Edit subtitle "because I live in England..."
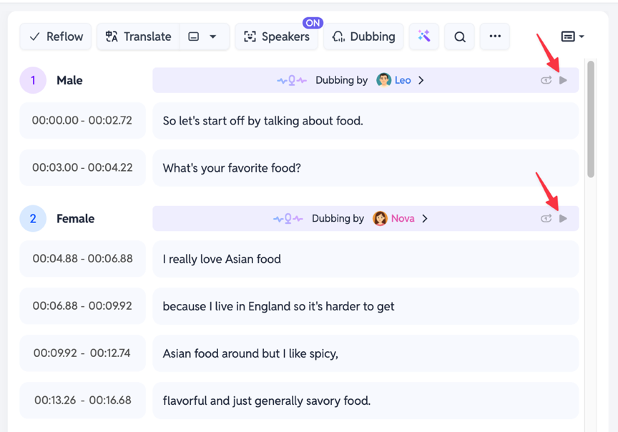 tap(366, 306)
